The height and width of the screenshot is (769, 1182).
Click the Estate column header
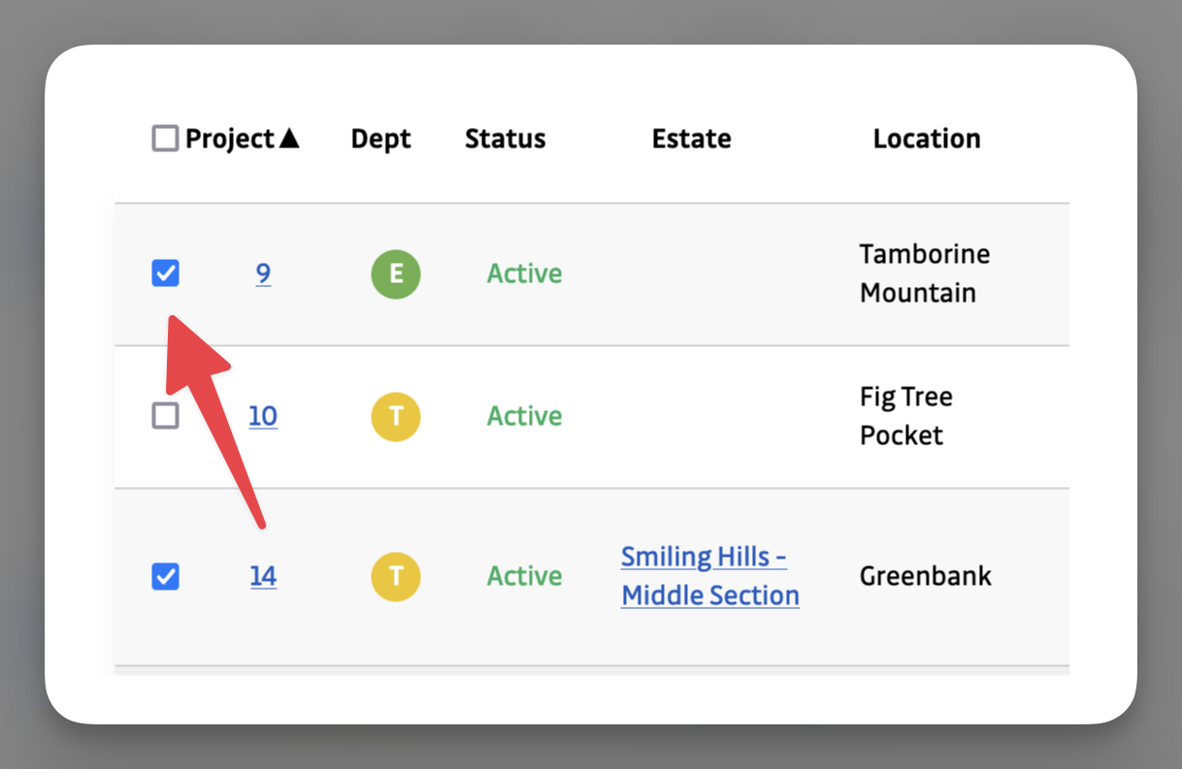[691, 138]
